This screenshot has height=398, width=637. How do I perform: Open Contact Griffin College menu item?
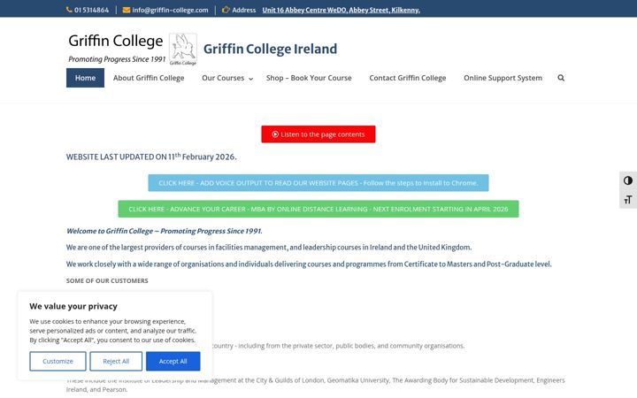coord(408,78)
